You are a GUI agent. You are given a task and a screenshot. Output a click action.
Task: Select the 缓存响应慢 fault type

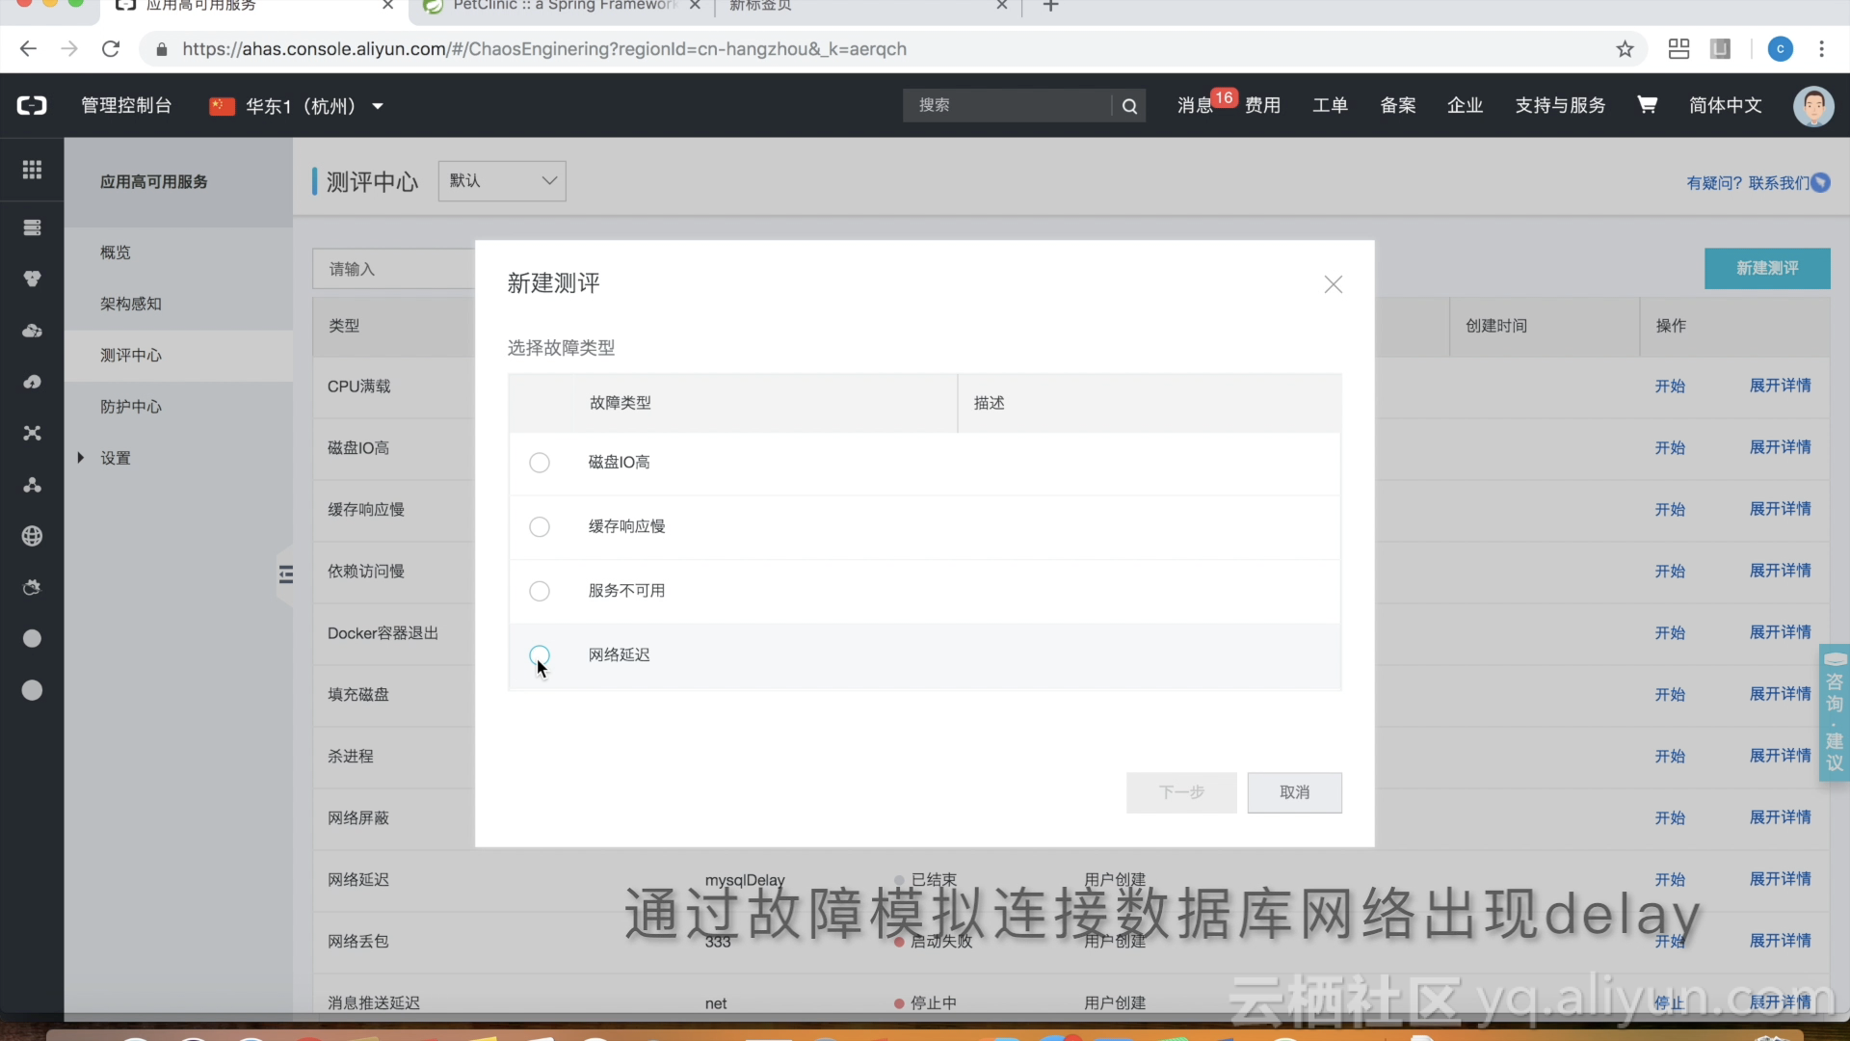tap(540, 526)
